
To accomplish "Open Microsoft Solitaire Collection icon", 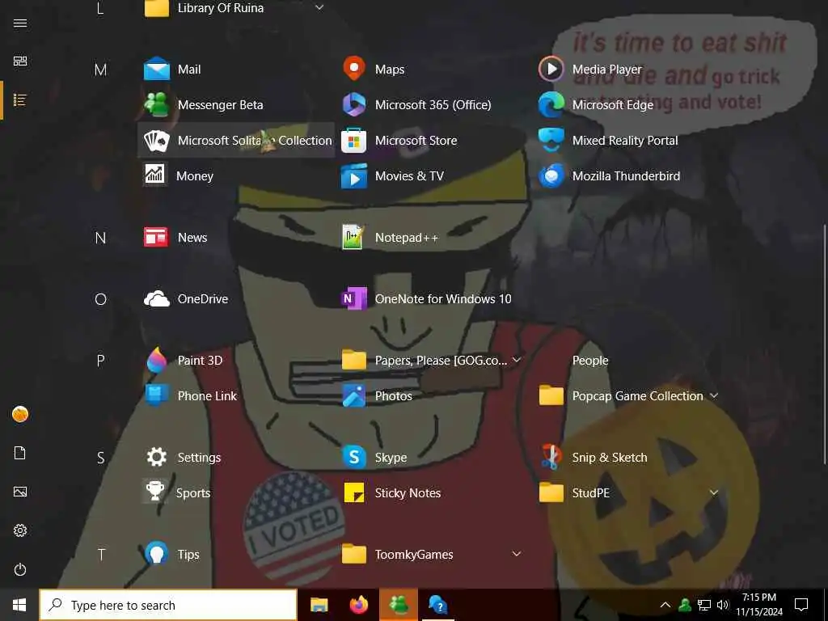I will coord(156,141).
